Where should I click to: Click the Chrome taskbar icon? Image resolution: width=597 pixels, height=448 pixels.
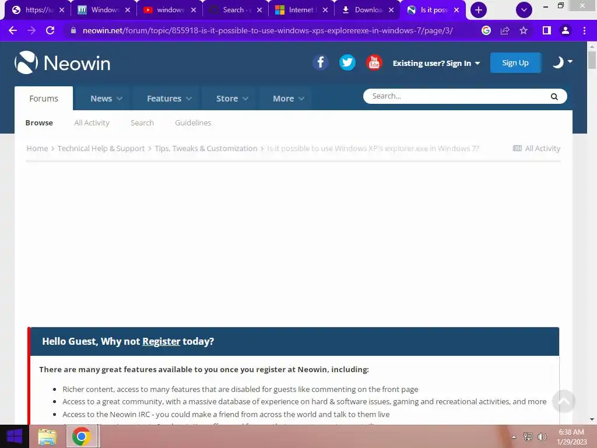pyautogui.click(x=82, y=436)
